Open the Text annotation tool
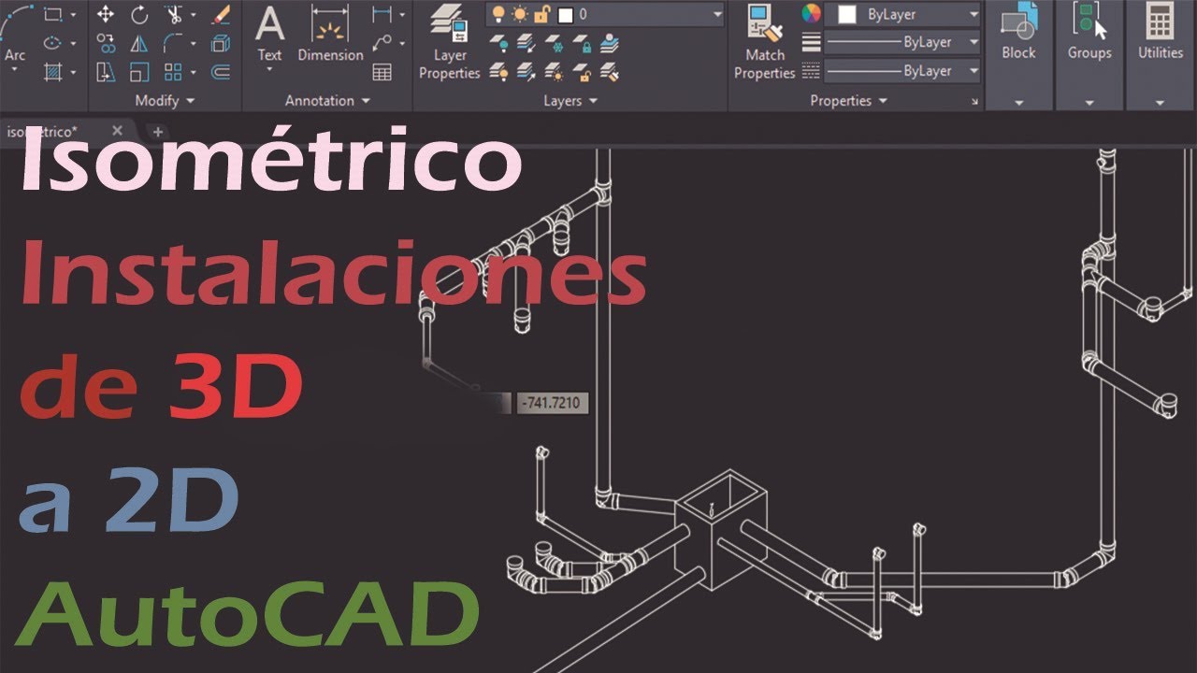The height and width of the screenshot is (673, 1197). pos(269,34)
